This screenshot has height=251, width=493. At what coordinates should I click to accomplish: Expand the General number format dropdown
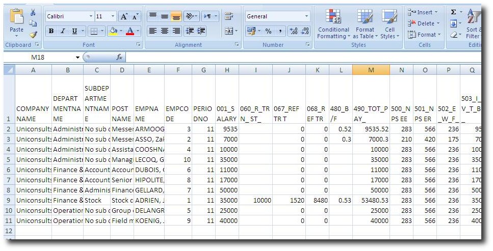pos(306,16)
